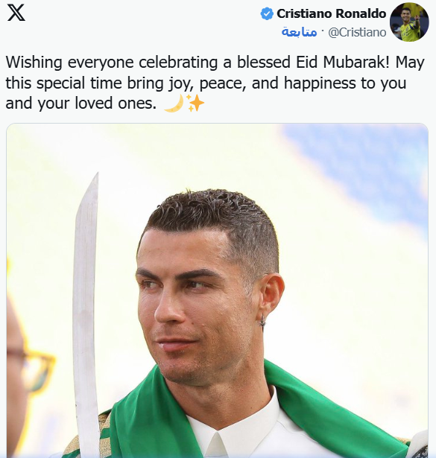The width and height of the screenshot is (436, 458).
Task: Open profile via round avatar picture
Action: pos(409,22)
